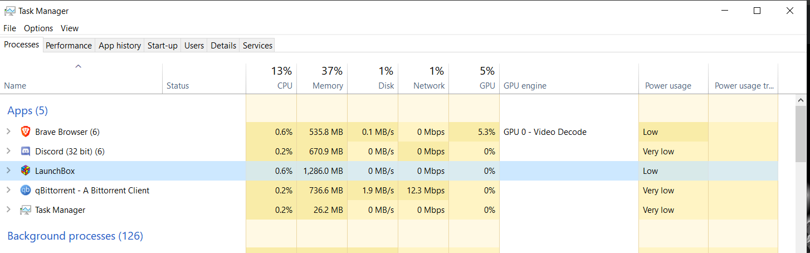
Task: Open the File menu
Action: click(9, 28)
